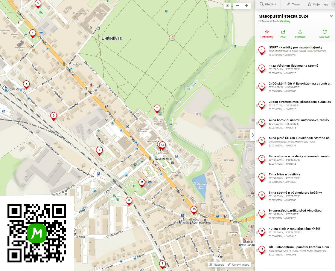Click the Uhříněvské muzeum label
The width and height of the screenshot is (335, 271).
[x=143, y=130]
